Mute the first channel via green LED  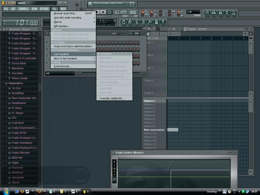[47, 42]
